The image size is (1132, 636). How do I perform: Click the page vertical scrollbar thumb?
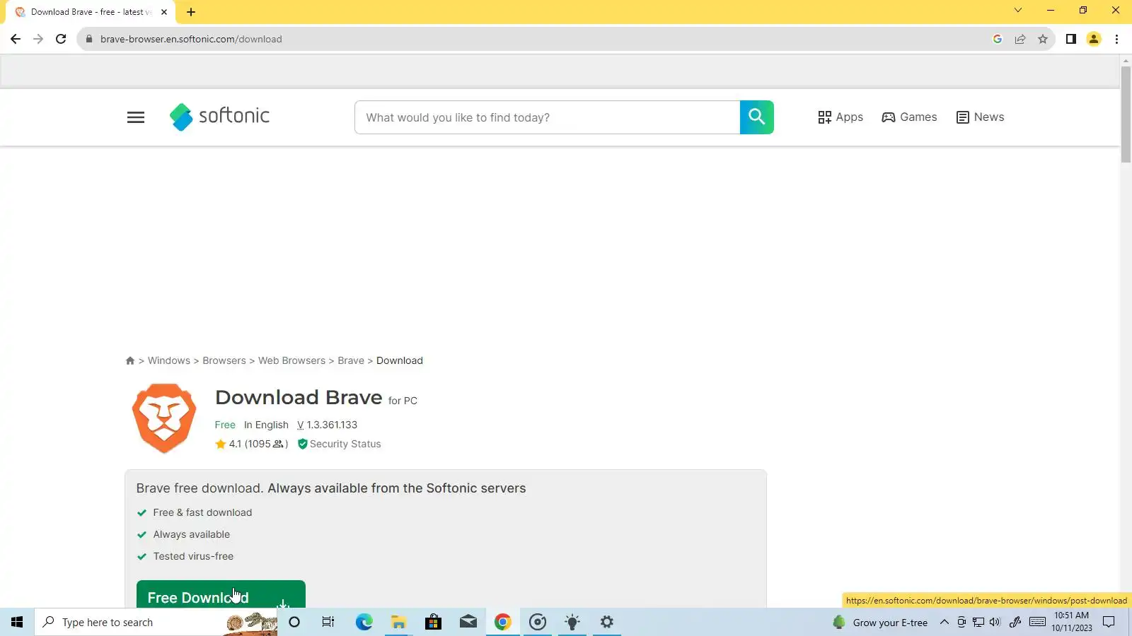pyautogui.click(x=1126, y=115)
